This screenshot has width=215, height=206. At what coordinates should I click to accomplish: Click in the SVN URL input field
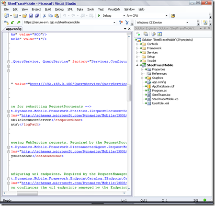pyautogui.click(x=68, y=23)
